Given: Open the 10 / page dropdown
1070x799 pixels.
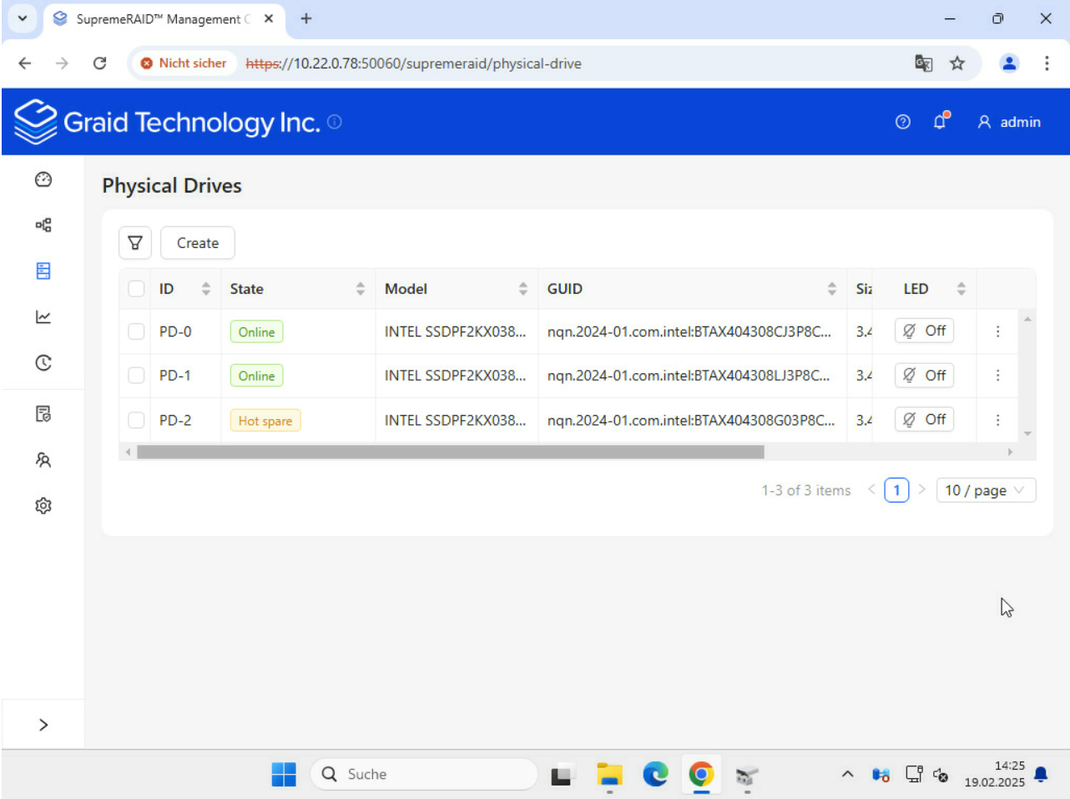Looking at the screenshot, I should [986, 490].
